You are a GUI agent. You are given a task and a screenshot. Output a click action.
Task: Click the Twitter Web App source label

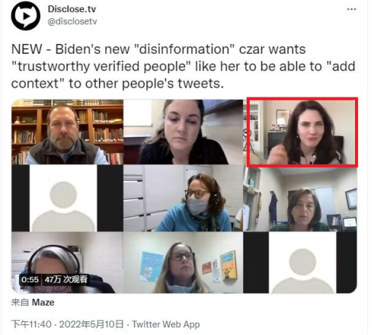[x=166, y=324]
